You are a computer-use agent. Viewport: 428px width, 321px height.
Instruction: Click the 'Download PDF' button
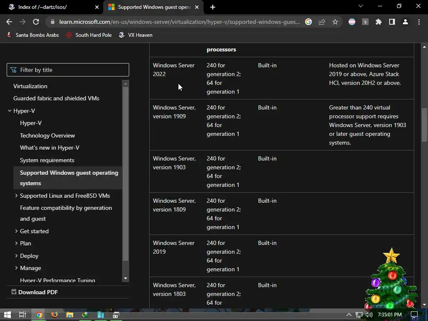(35, 292)
